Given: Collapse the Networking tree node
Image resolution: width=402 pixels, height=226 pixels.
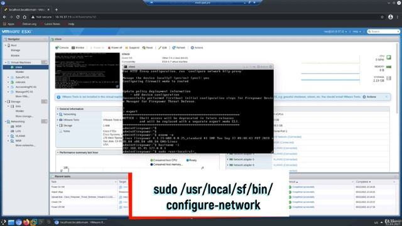Looking at the screenshot, I should [6, 121].
